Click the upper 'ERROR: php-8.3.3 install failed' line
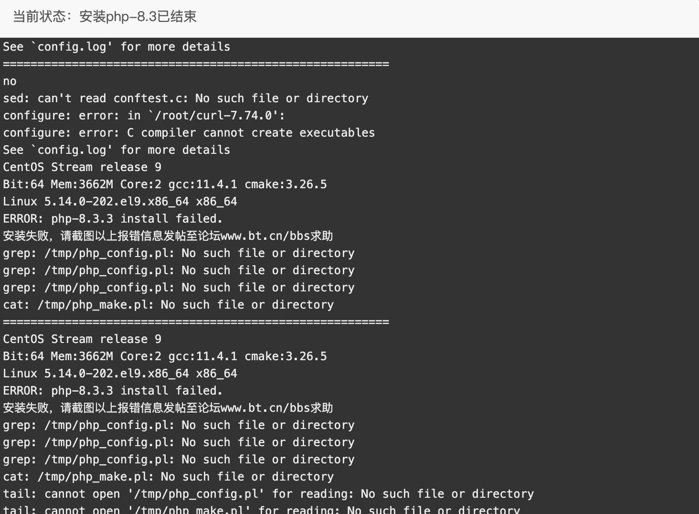The image size is (699, 514). click(113, 219)
